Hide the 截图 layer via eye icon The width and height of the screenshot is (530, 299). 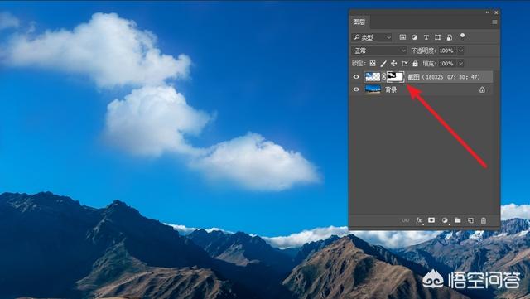(x=356, y=77)
